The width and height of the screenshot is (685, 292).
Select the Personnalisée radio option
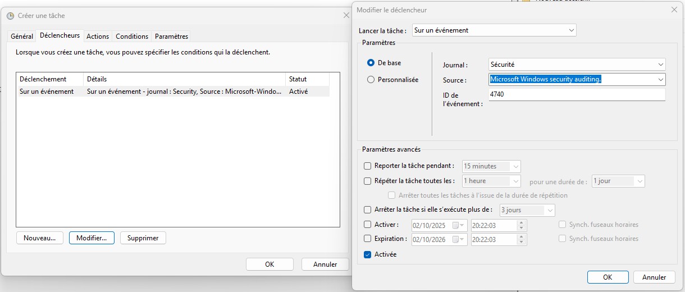(x=371, y=80)
